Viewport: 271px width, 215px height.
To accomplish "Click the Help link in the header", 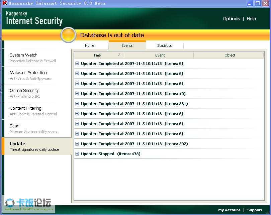I will tap(251, 18).
